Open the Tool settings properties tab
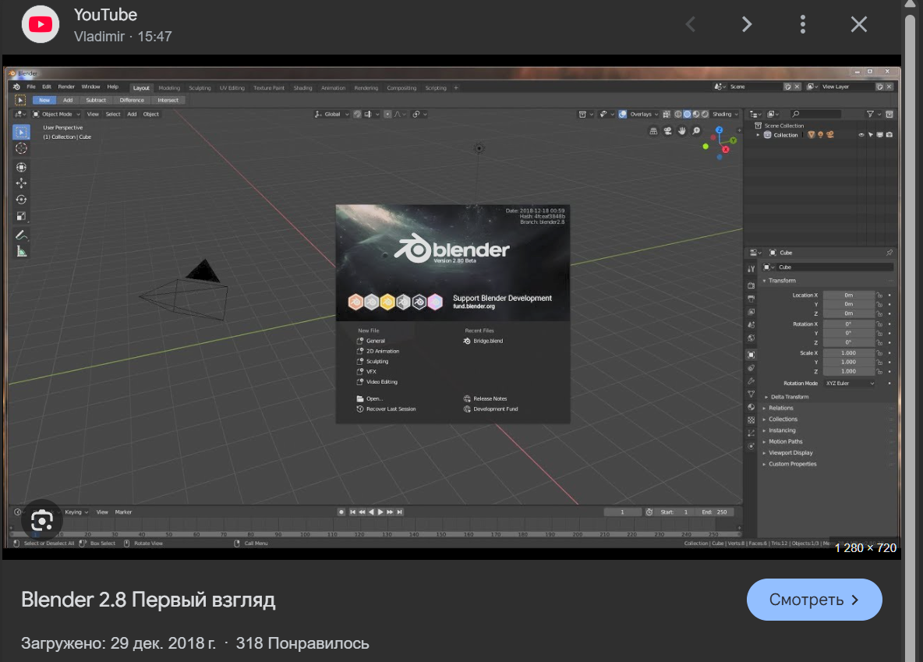Viewport: 923px width, 662px height. (x=751, y=268)
